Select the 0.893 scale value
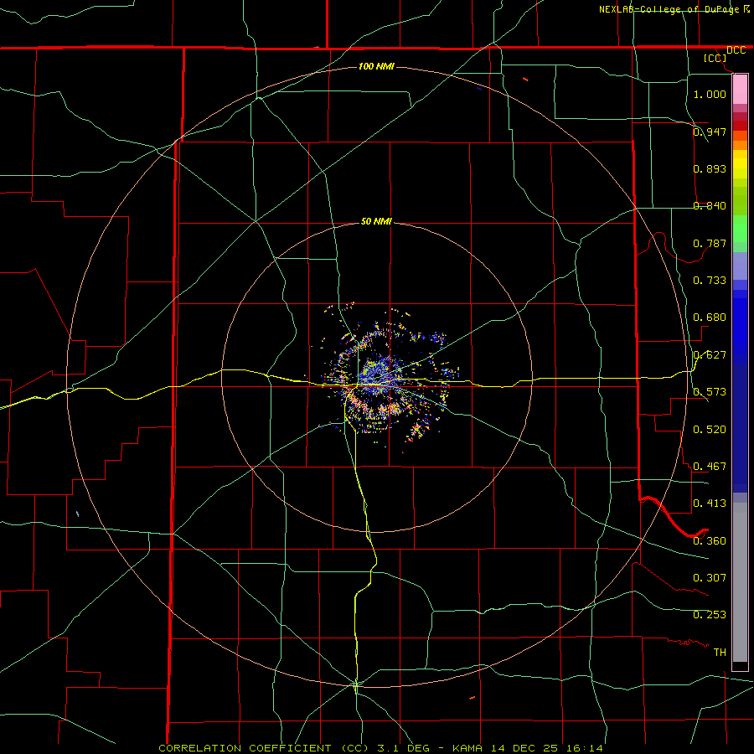The height and width of the screenshot is (754, 754). pos(710,168)
